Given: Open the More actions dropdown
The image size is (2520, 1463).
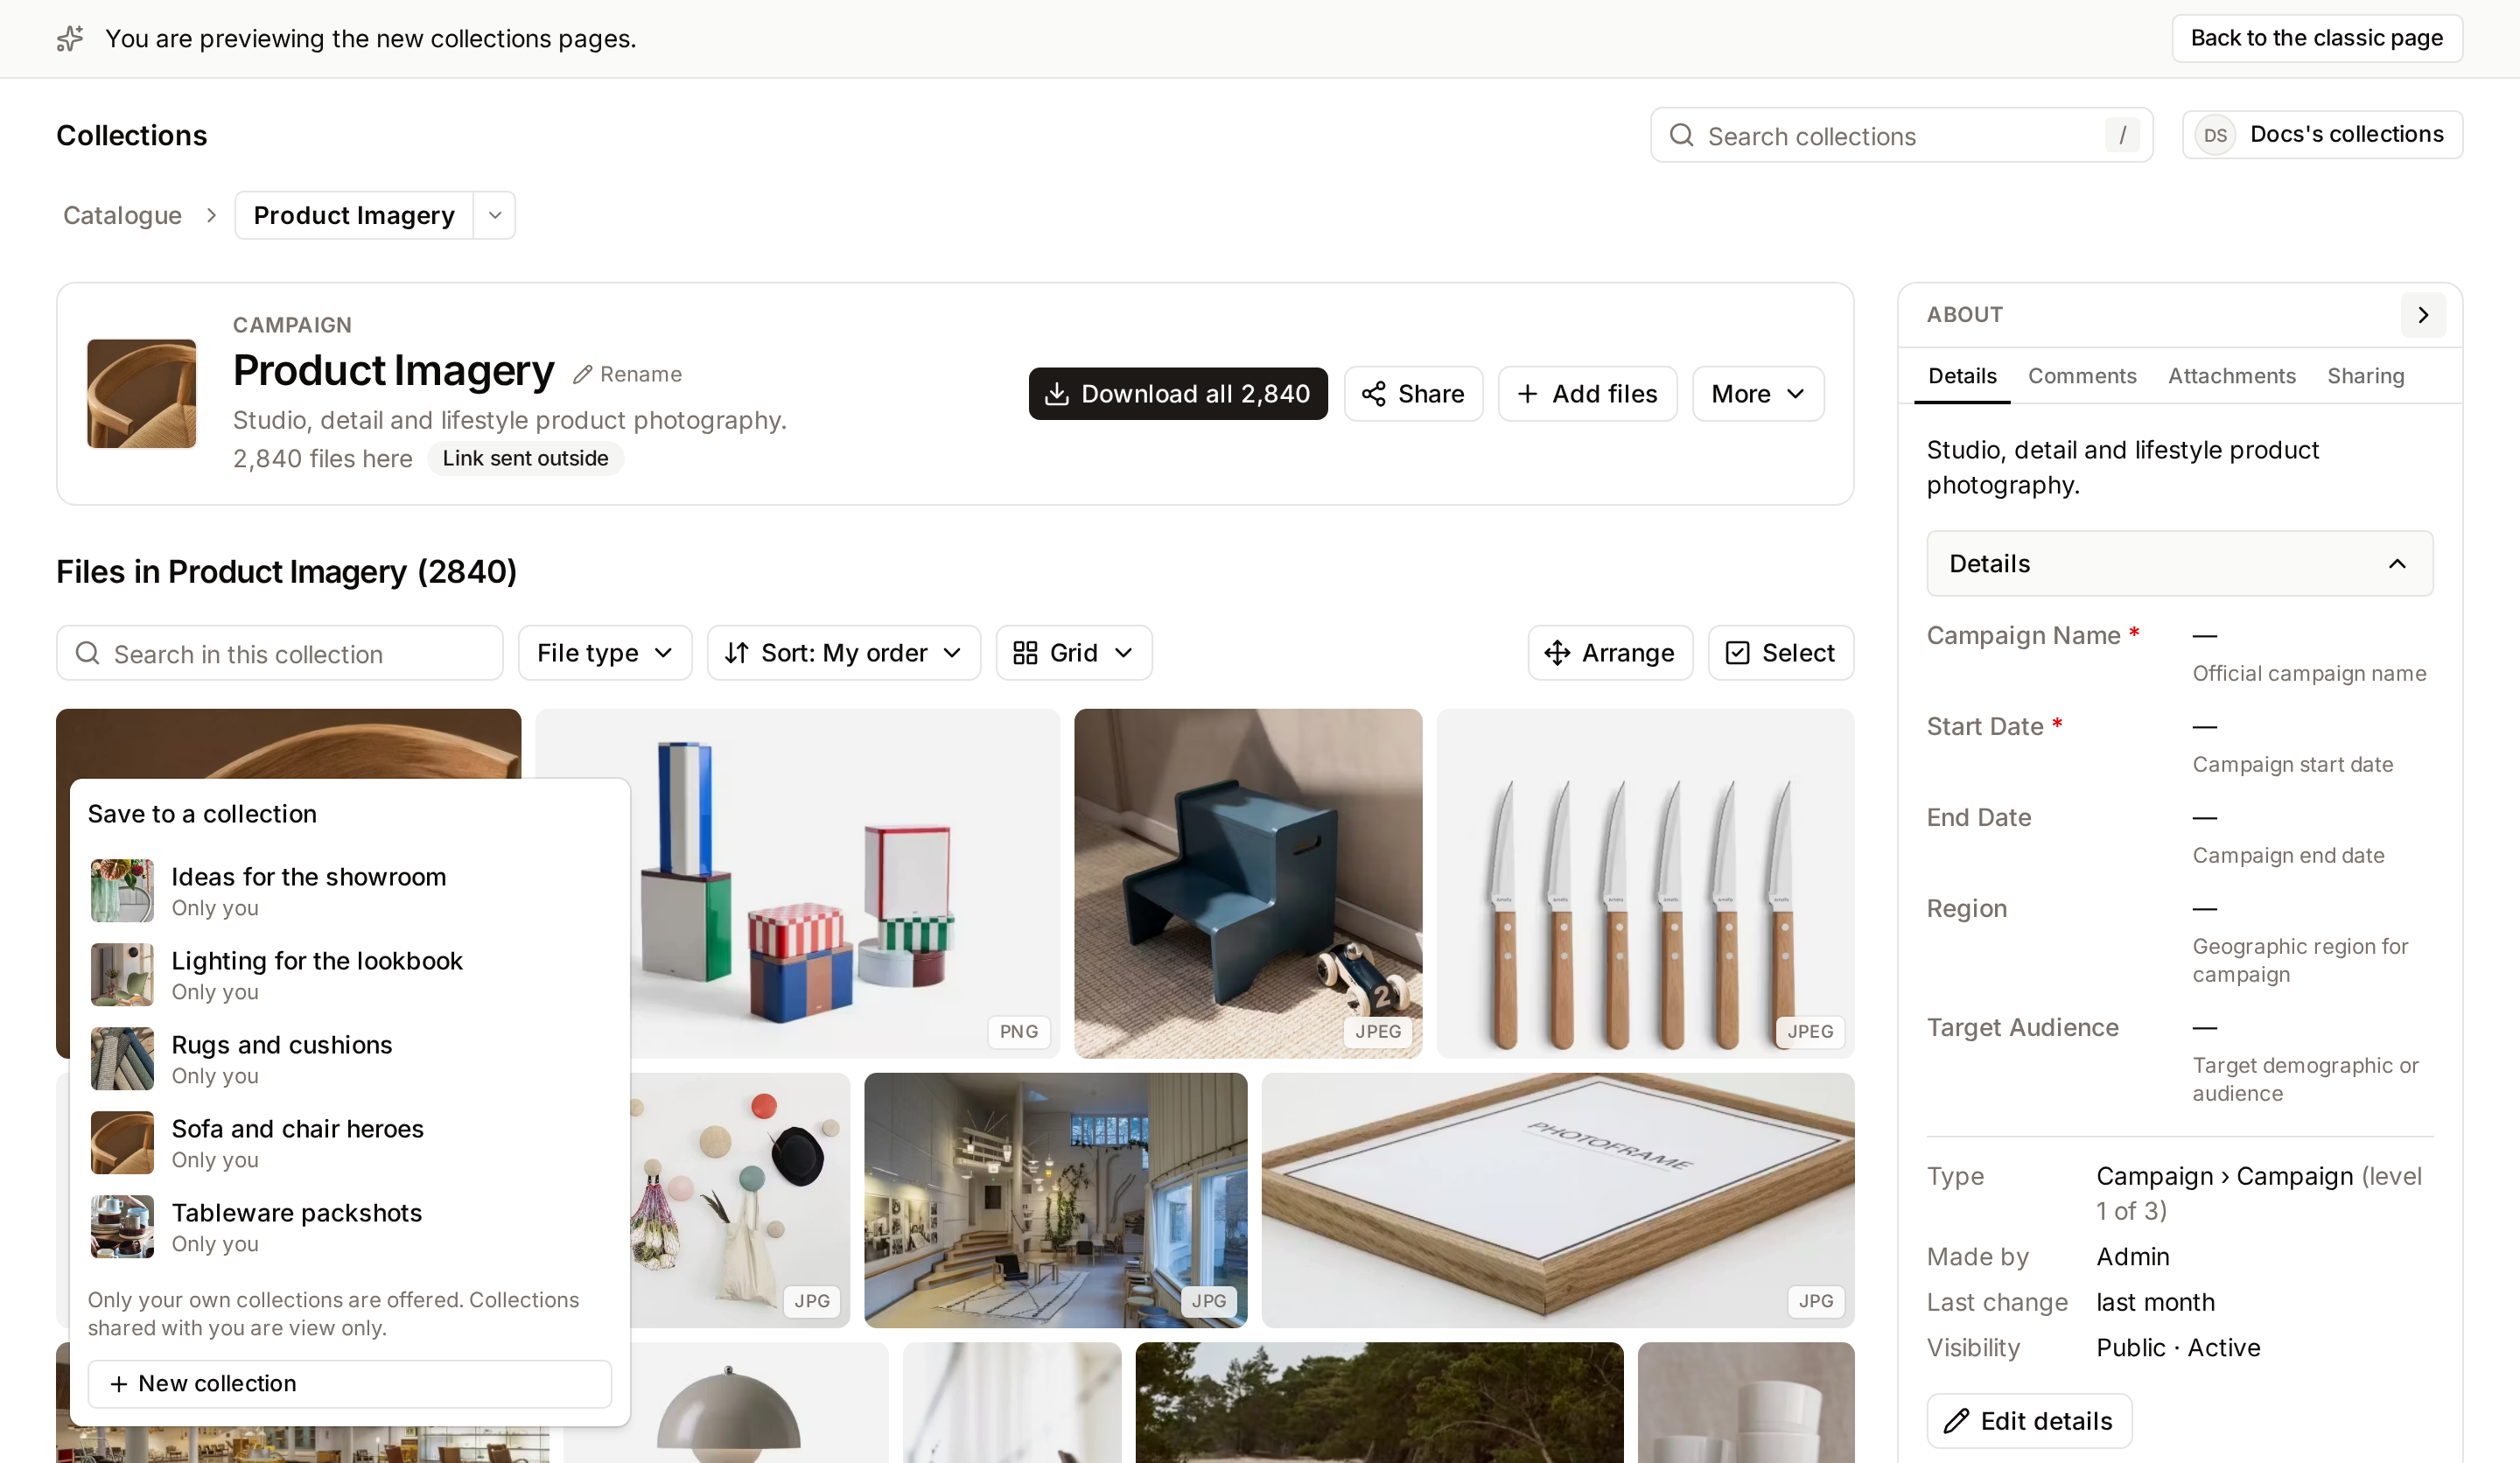Looking at the screenshot, I should [x=1757, y=394].
